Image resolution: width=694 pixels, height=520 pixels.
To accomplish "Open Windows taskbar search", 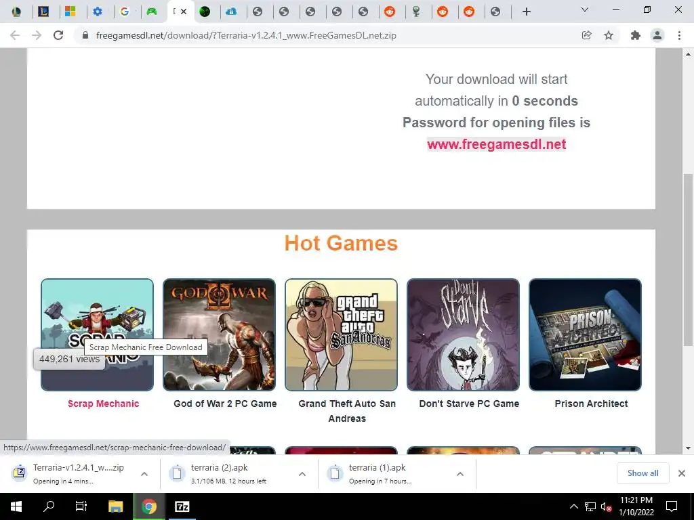I will point(49,506).
